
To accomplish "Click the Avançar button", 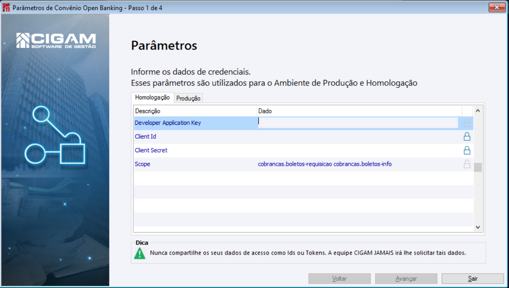I will (406, 279).
